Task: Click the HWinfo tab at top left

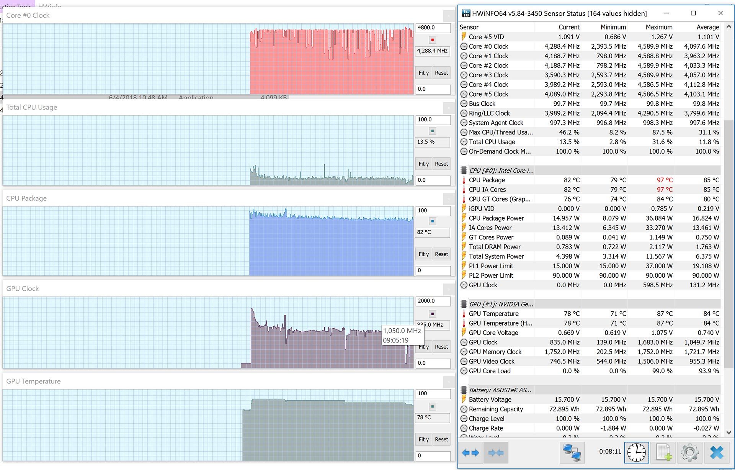Action: coord(50,5)
